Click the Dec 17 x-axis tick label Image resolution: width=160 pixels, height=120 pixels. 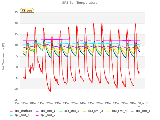tap(19, 103)
